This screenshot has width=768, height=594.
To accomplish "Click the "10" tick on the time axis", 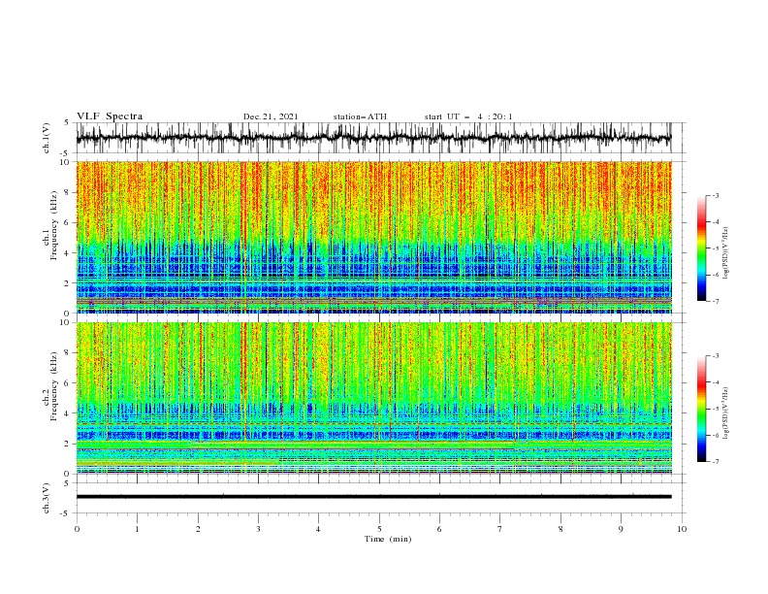I will (682, 529).
